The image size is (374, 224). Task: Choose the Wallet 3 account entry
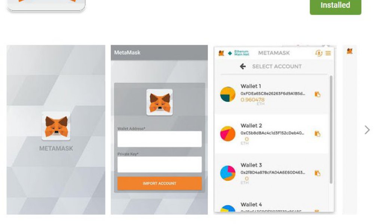point(272,173)
